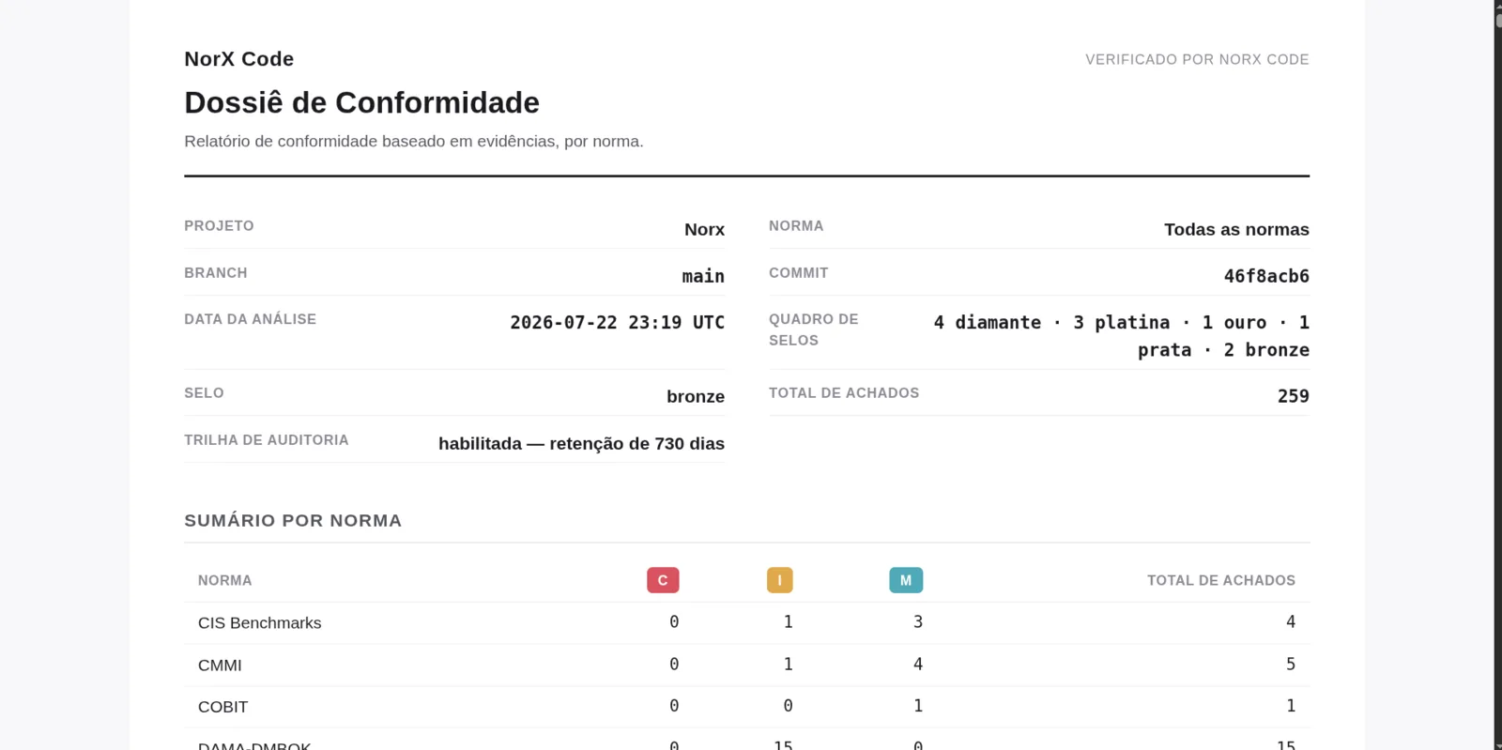Click the DATA DA ANÁLISE label
This screenshot has height=750, width=1502.
pos(250,319)
